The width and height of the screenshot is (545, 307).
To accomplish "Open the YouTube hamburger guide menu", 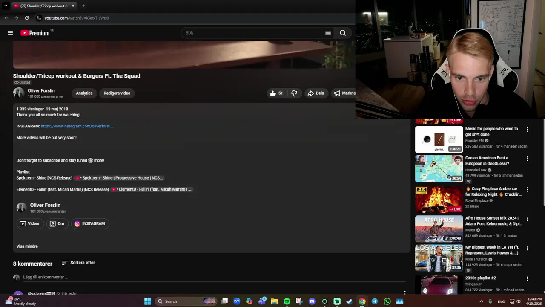I will tap(10, 33).
